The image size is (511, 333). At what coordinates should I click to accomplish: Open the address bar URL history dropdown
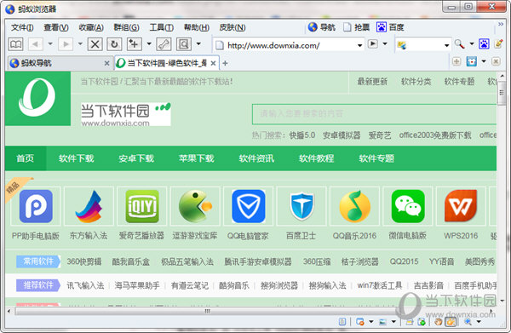[359, 45]
